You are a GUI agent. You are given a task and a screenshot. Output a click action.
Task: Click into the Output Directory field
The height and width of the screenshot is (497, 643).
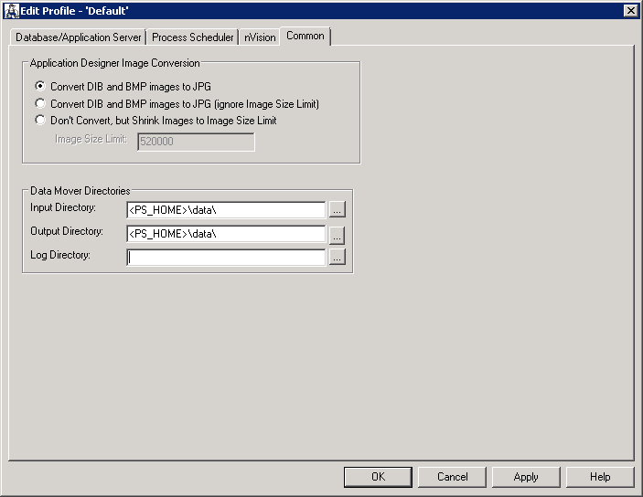[x=226, y=234]
